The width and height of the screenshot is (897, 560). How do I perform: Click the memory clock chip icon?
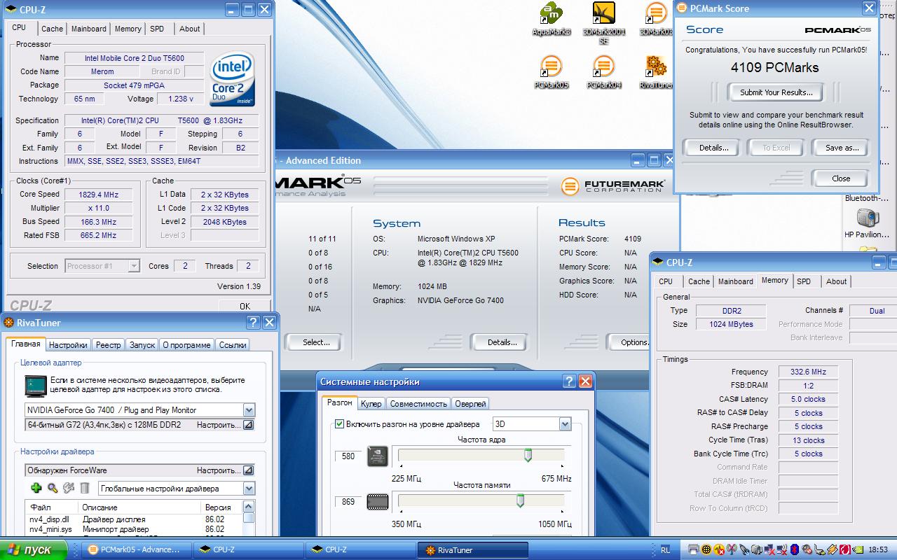tap(377, 501)
